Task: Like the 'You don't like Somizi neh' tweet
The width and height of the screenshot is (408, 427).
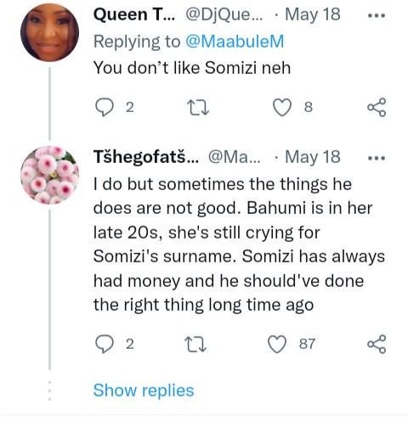Action: click(x=282, y=108)
